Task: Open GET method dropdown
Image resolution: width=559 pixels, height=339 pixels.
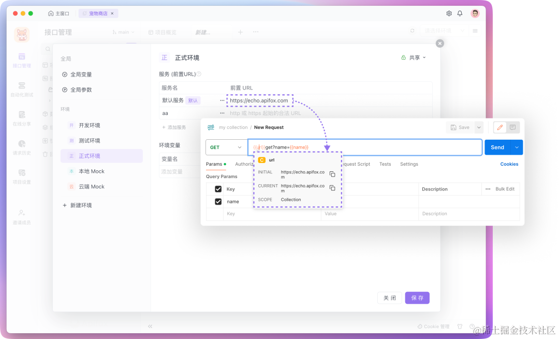Action: (x=226, y=147)
